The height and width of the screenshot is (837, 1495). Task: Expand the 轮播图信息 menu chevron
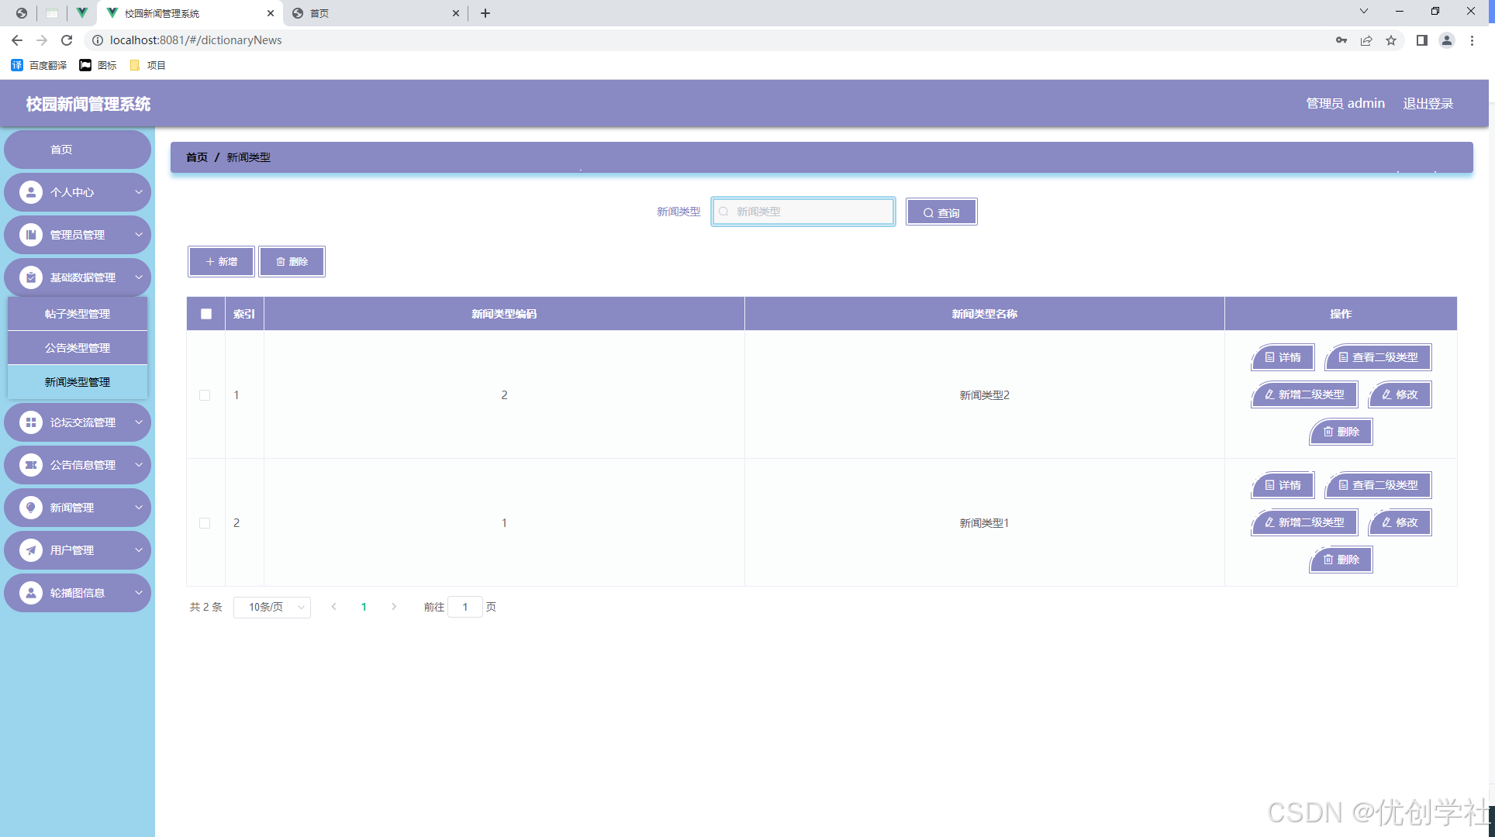pyautogui.click(x=139, y=593)
